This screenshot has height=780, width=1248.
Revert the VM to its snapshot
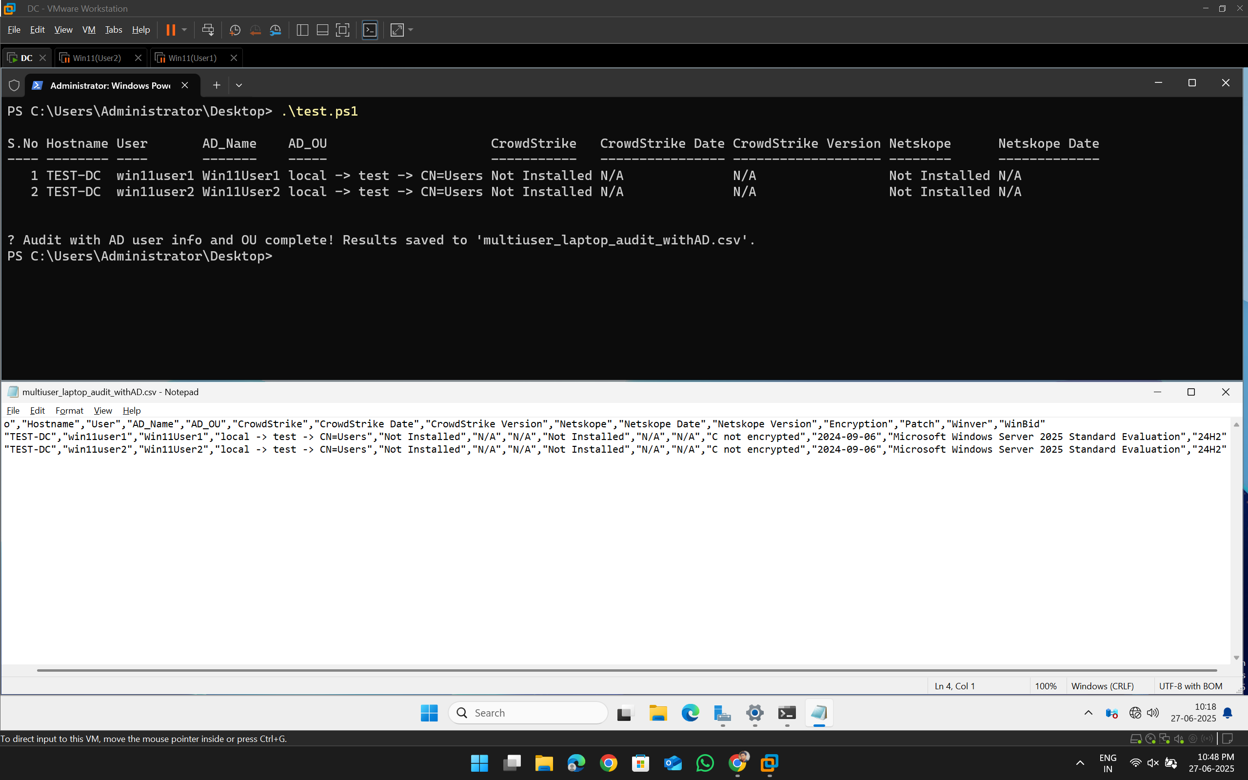click(x=255, y=30)
